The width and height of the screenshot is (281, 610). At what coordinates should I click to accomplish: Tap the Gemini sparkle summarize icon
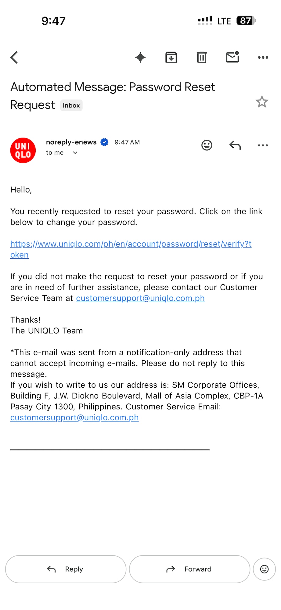(140, 57)
